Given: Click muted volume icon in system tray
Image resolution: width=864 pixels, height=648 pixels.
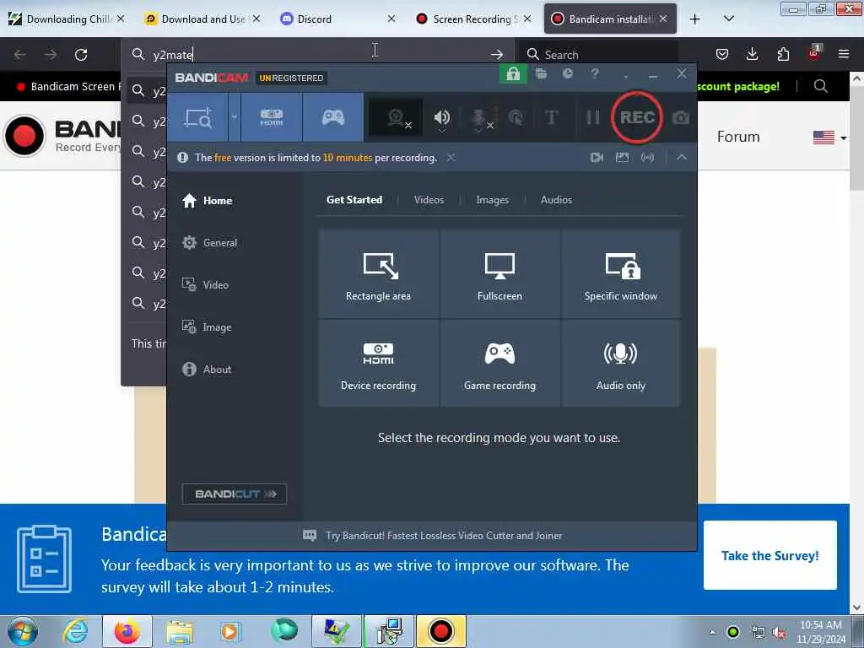Looking at the screenshot, I should tap(779, 633).
